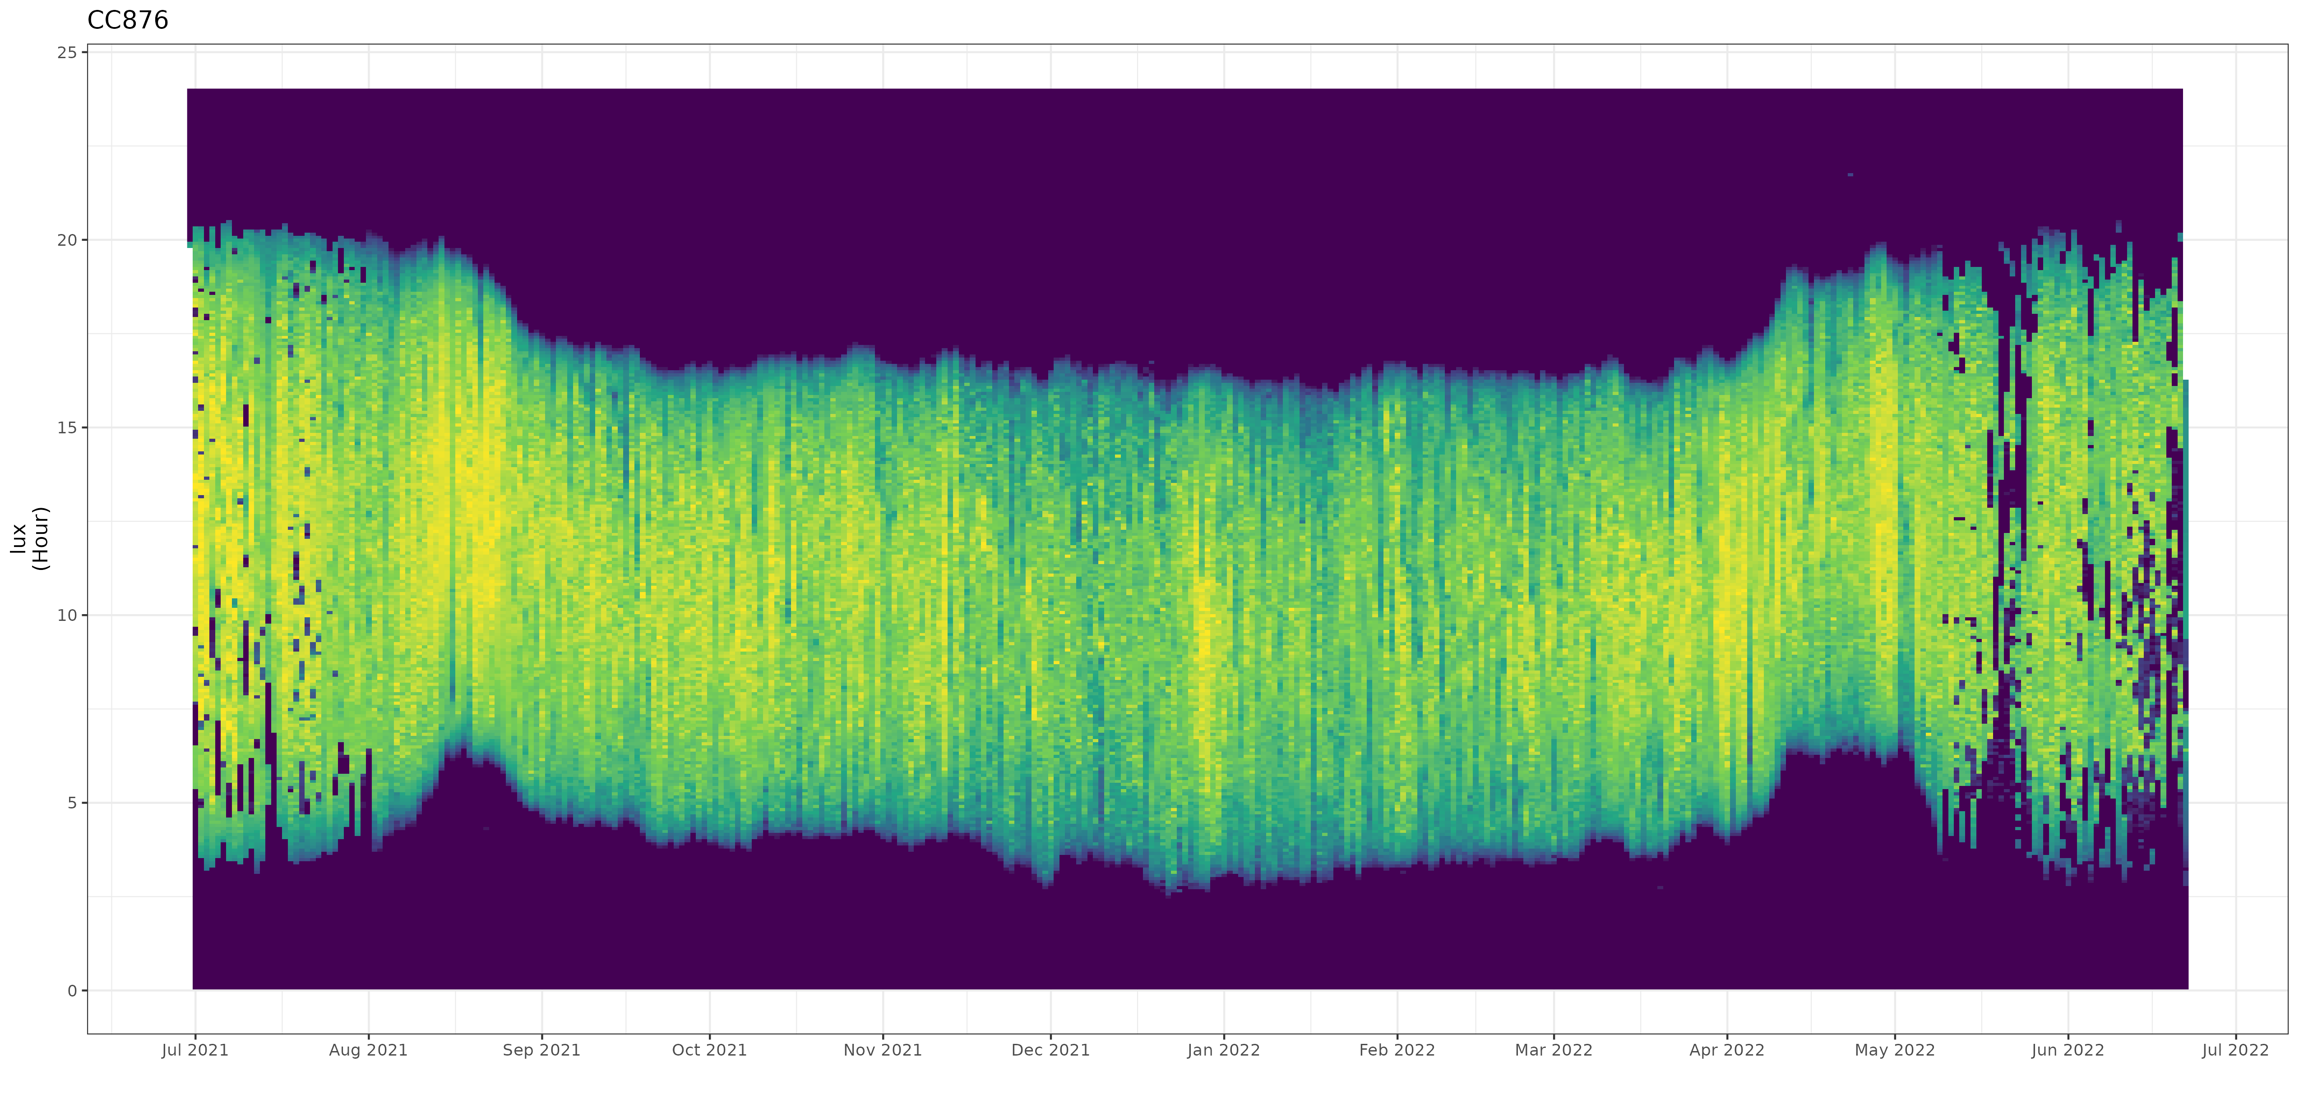This screenshot has width=2299, height=1093.
Task: Click the Oct 2021 axis label
Action: click(x=708, y=1050)
